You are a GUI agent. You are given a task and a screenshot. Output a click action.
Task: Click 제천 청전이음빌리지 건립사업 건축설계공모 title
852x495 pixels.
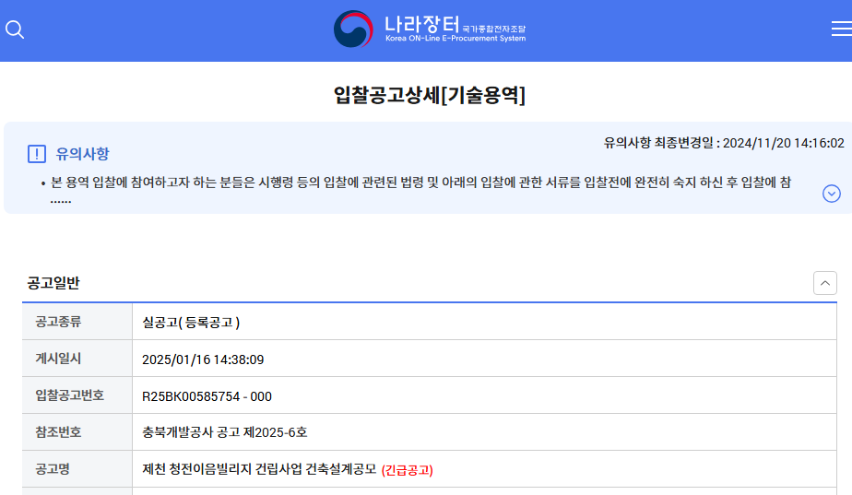(x=259, y=469)
